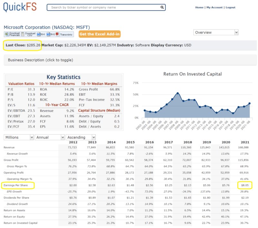Click the Dividends Per Share row label
Screen dimensions: 258x228
(x=16, y=198)
